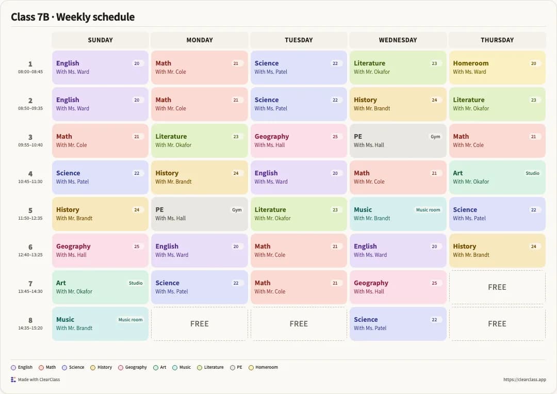
Task: Select the SUNDAY column header
Action: tap(100, 40)
